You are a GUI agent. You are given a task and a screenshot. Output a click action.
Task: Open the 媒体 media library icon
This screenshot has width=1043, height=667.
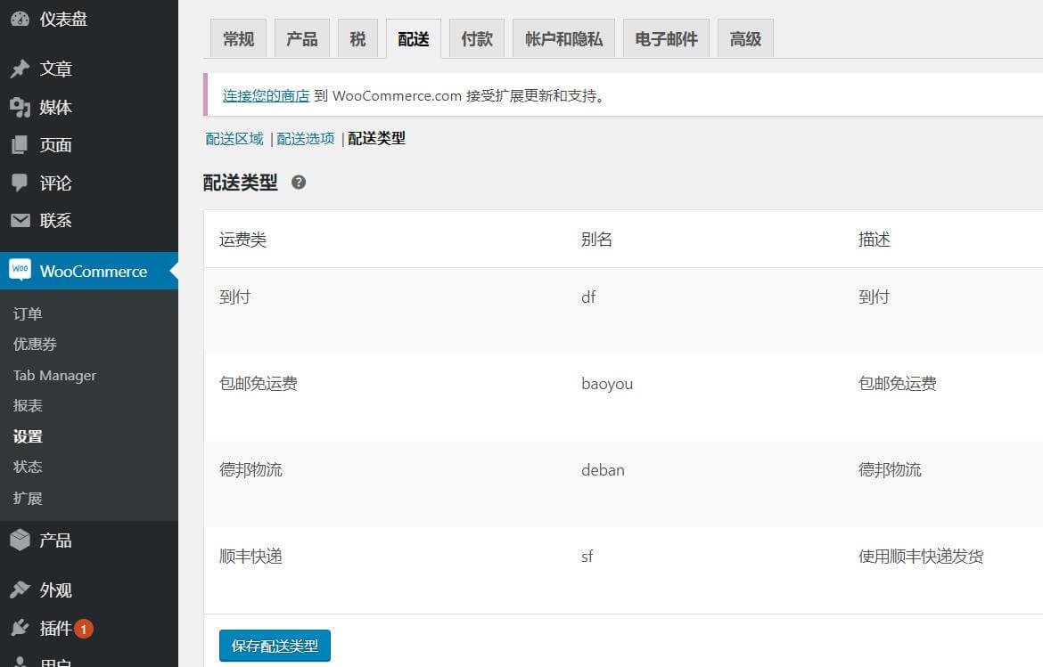pyautogui.click(x=20, y=107)
